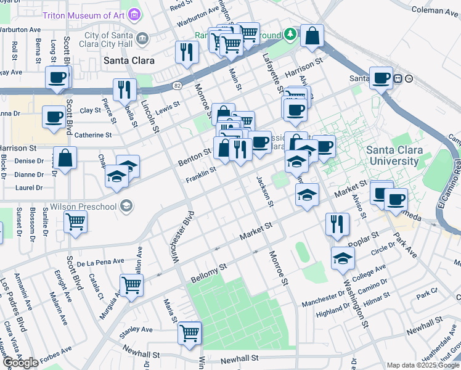Click the Santa Clara city name label
The image size is (461, 370).
coord(129,60)
